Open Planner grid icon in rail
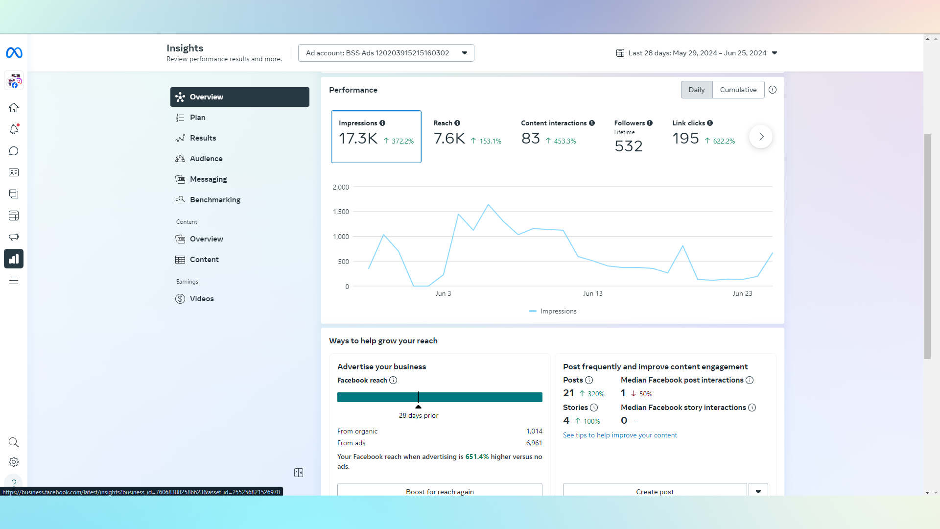The height and width of the screenshot is (529, 940). click(x=14, y=216)
